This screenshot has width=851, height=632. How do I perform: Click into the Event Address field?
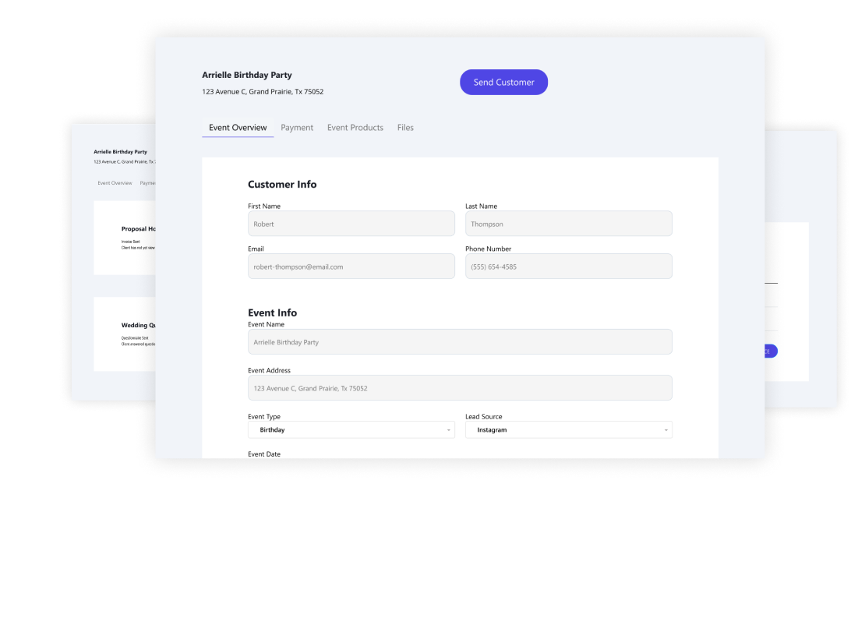click(x=461, y=388)
